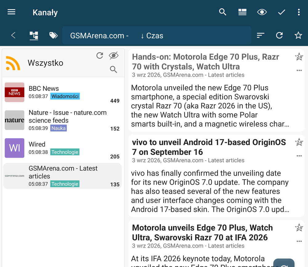Image resolution: width=308 pixels, height=267 pixels.
Task: Toggle hidden feeds crossed-eye icon
Action: [x=114, y=56]
